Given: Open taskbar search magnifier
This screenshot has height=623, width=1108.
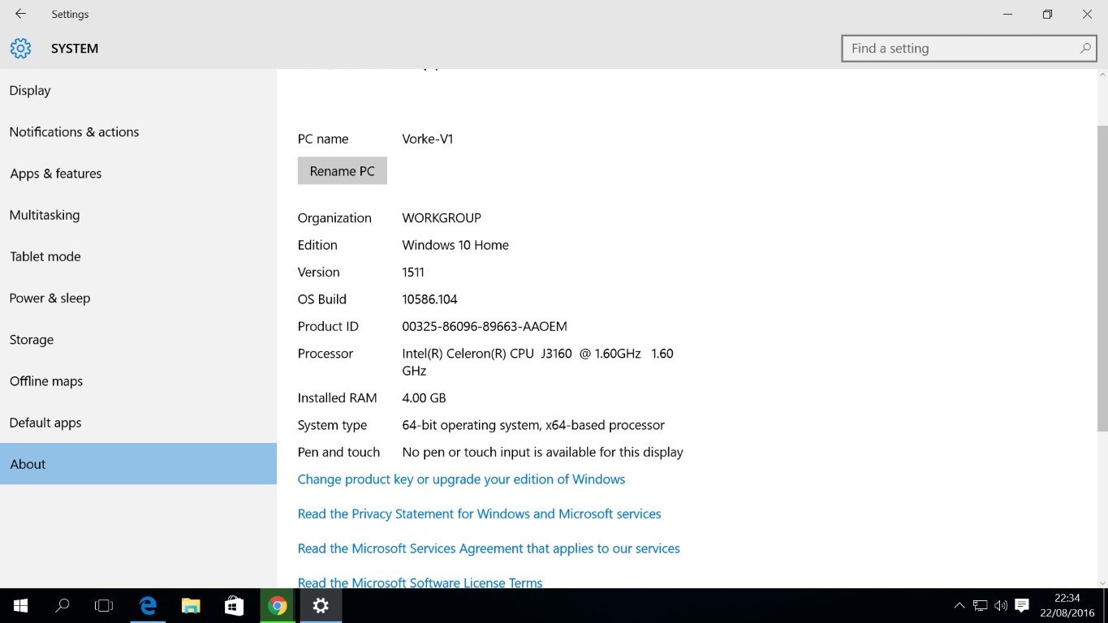Looking at the screenshot, I should [63, 606].
